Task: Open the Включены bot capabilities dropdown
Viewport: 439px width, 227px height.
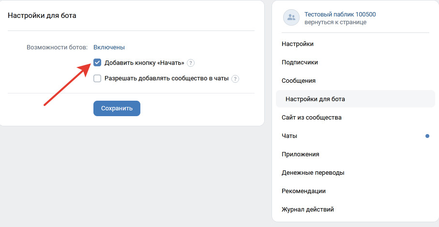Action: (x=109, y=47)
